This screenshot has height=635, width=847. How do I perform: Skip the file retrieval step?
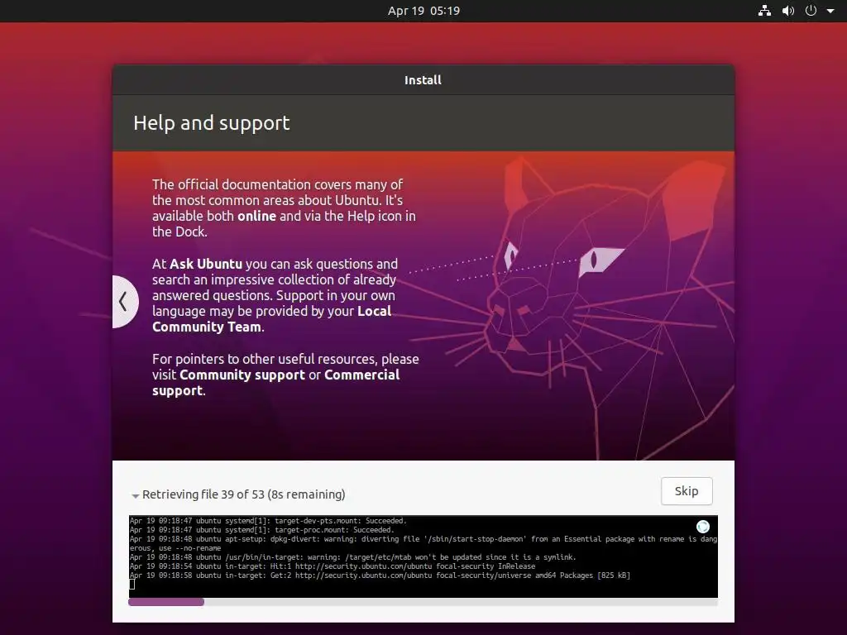[x=686, y=491]
